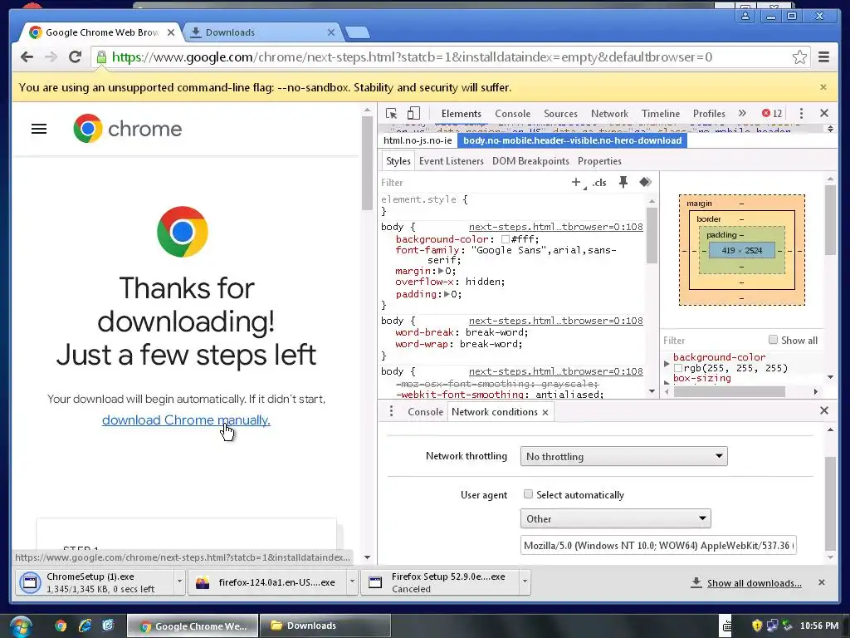Click the ChromeSetup (1).exe download item
The height and width of the screenshot is (638, 850).
93,582
